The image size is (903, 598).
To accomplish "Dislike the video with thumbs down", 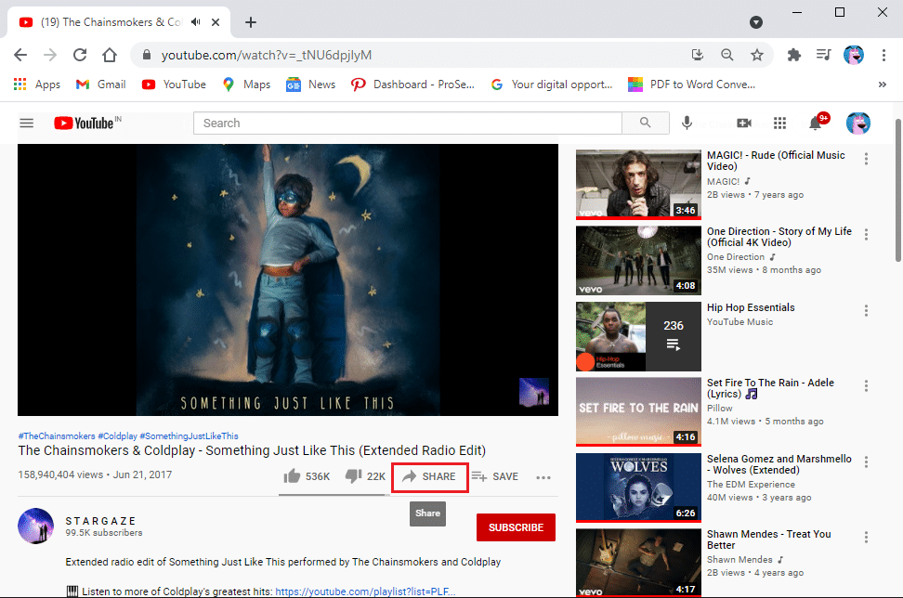I will 353,477.
